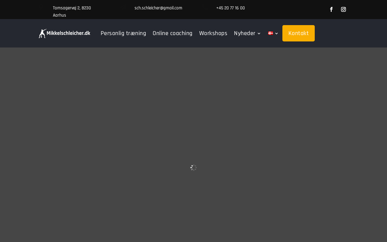
Task: Open the Facebook social icon
Action: point(331,9)
